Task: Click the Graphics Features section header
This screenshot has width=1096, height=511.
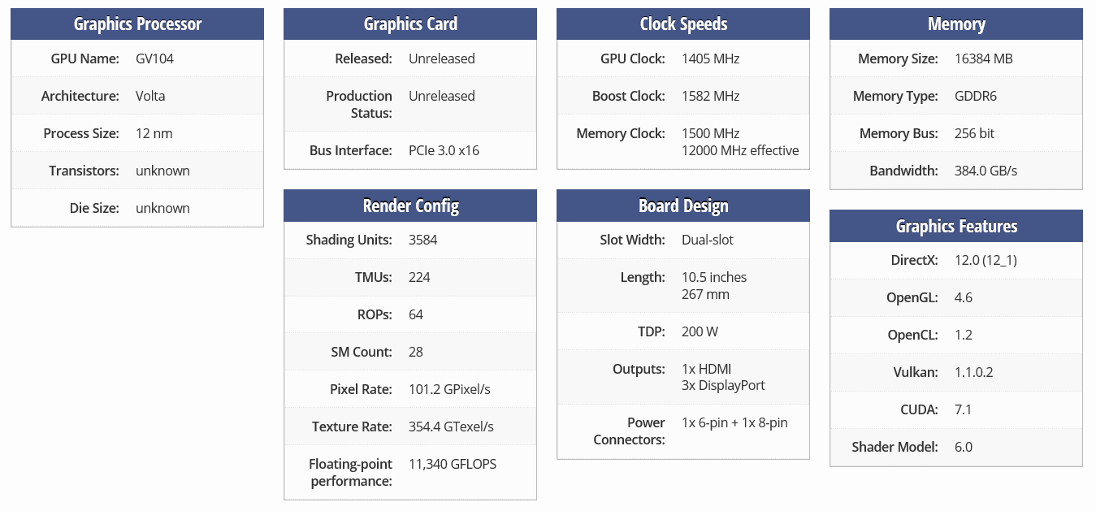Action: (956, 226)
